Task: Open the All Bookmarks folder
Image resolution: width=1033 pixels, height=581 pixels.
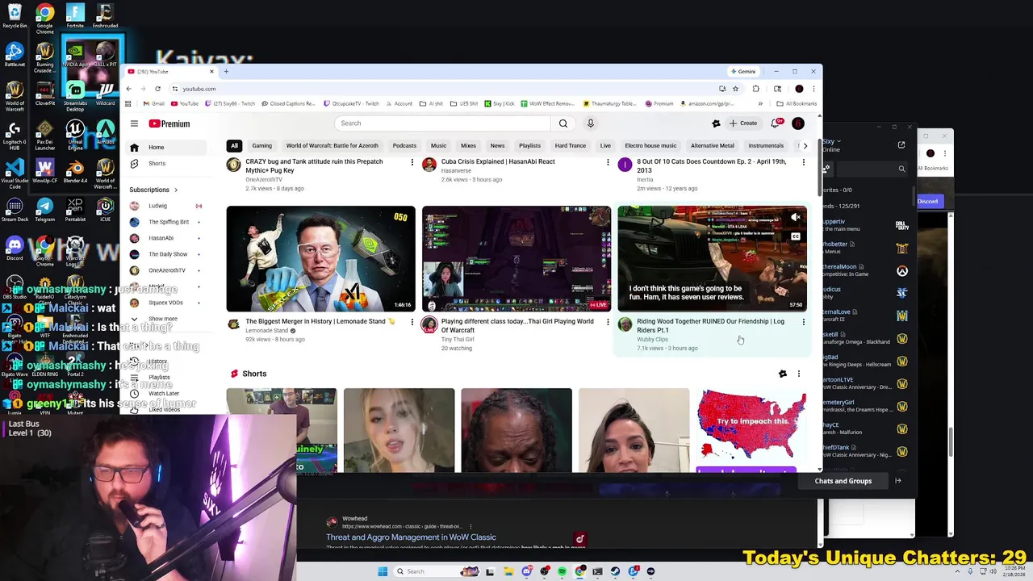Action: (x=796, y=103)
